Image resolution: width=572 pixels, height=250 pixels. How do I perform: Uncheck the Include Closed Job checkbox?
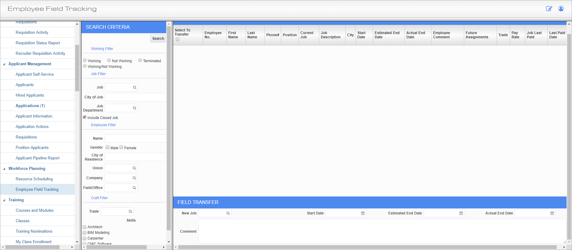pos(84,117)
